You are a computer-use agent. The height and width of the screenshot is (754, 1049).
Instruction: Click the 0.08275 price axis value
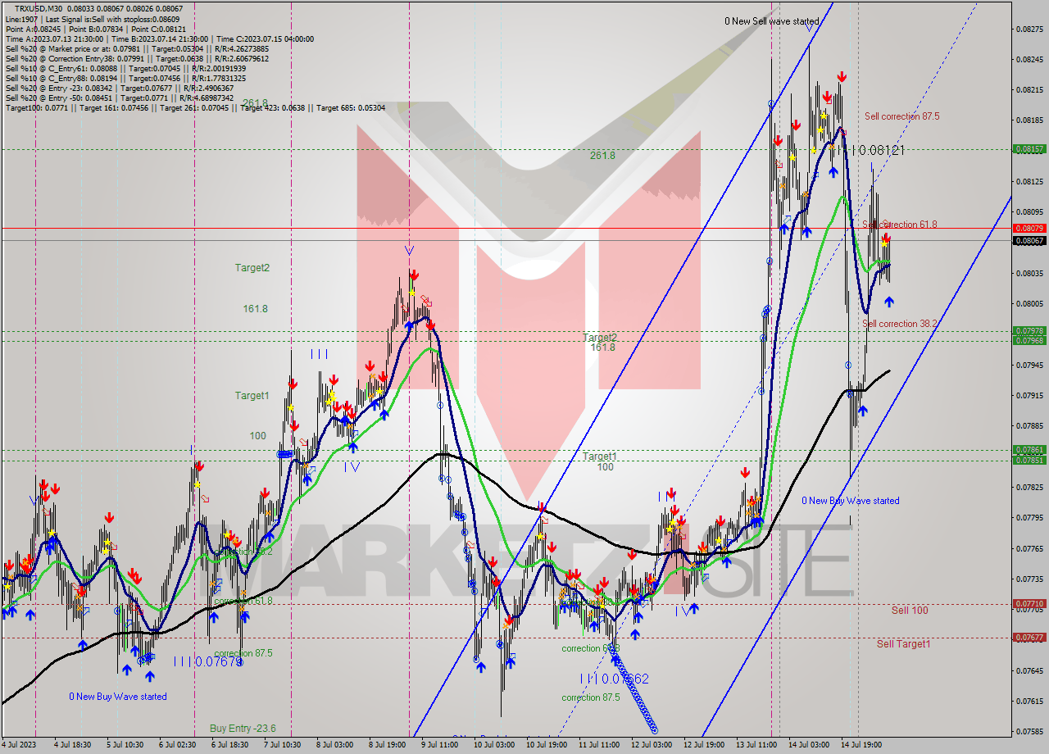(1029, 29)
